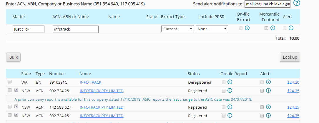Click the $24.20 price link
The image size is (319, 123).
tap(293, 82)
